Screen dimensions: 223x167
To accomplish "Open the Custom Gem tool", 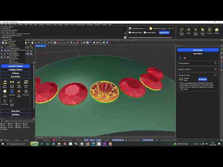I will [x=26, y=84].
